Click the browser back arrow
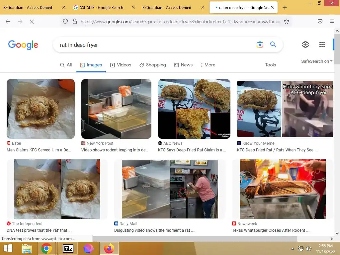This screenshot has height=255, width=340. [8, 22]
